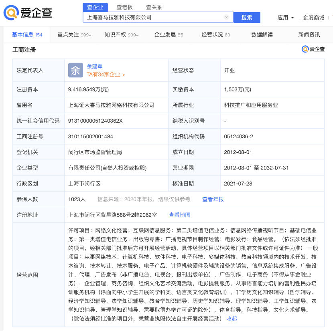Click the registration authority 闵行区市场监督管理局

point(95,152)
